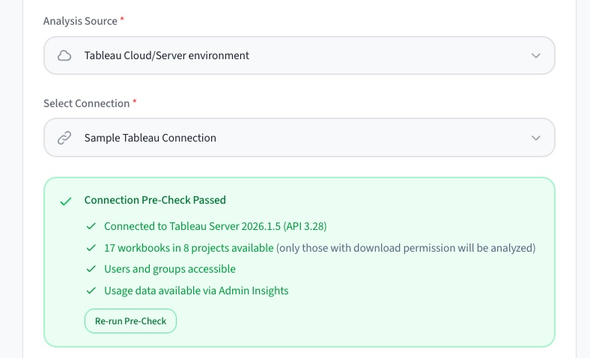Click the checkmark icon beside Connection Pre-Check Passed

tap(66, 201)
